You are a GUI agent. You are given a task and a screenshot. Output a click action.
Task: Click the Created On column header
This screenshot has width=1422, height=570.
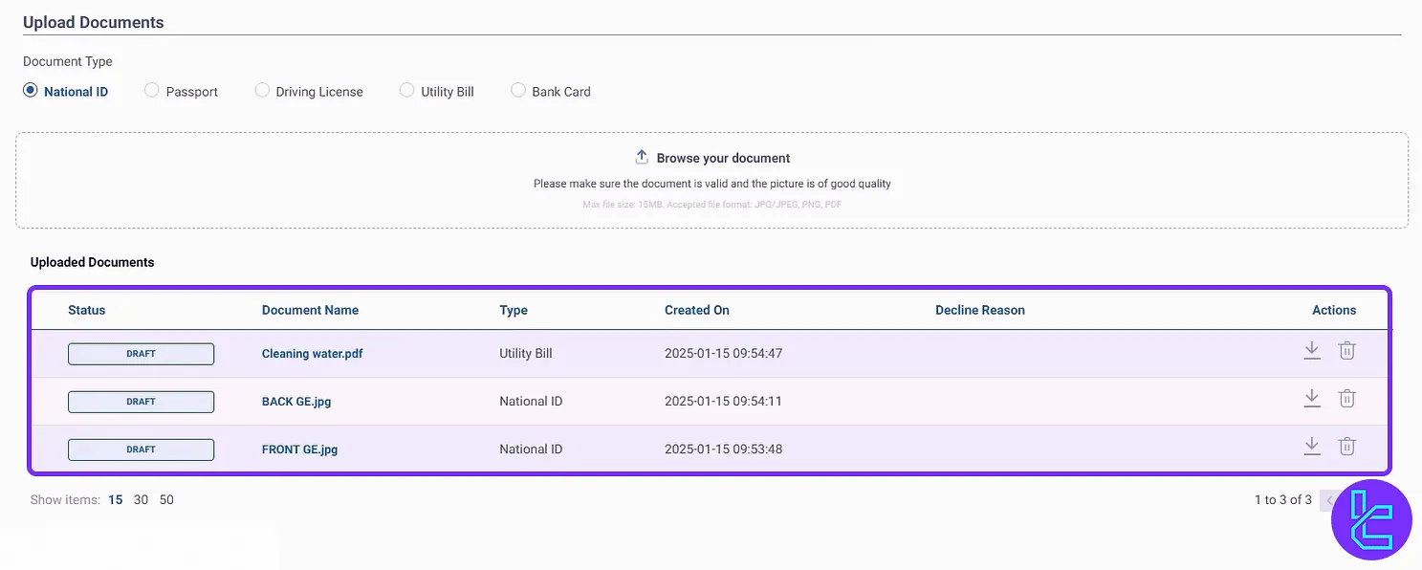696,310
